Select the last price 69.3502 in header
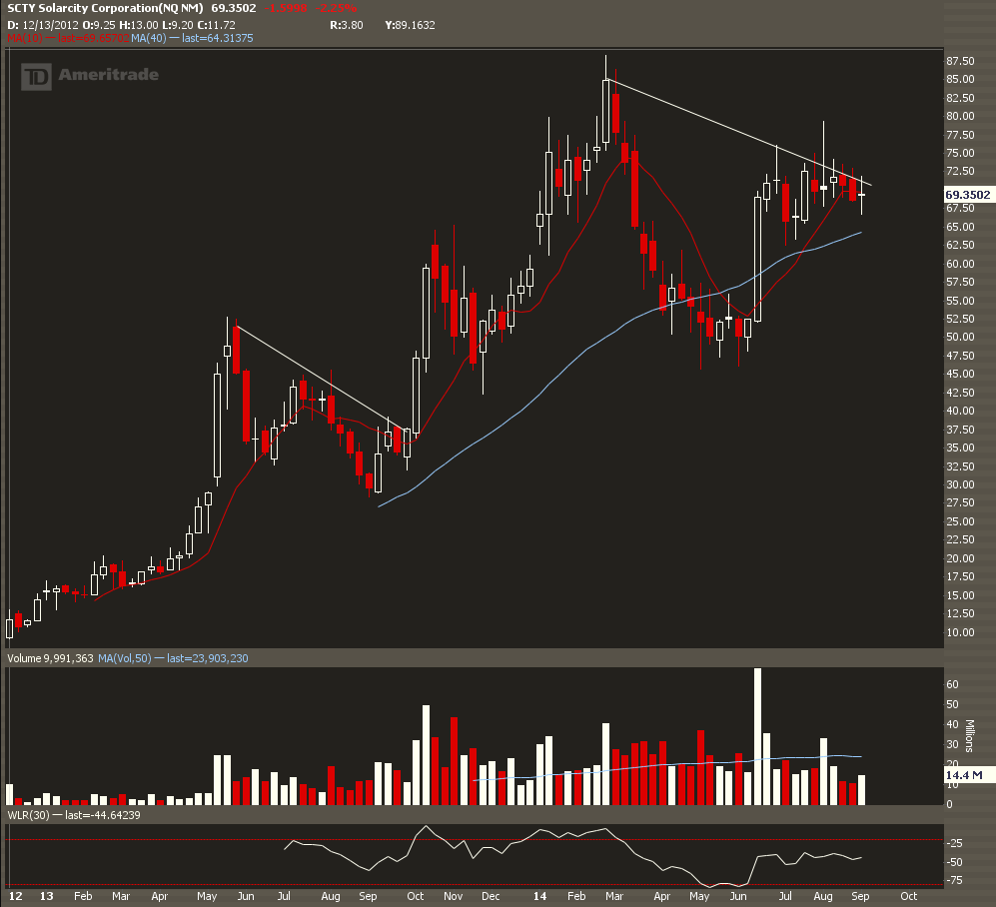This screenshot has width=996, height=907. 234,8
